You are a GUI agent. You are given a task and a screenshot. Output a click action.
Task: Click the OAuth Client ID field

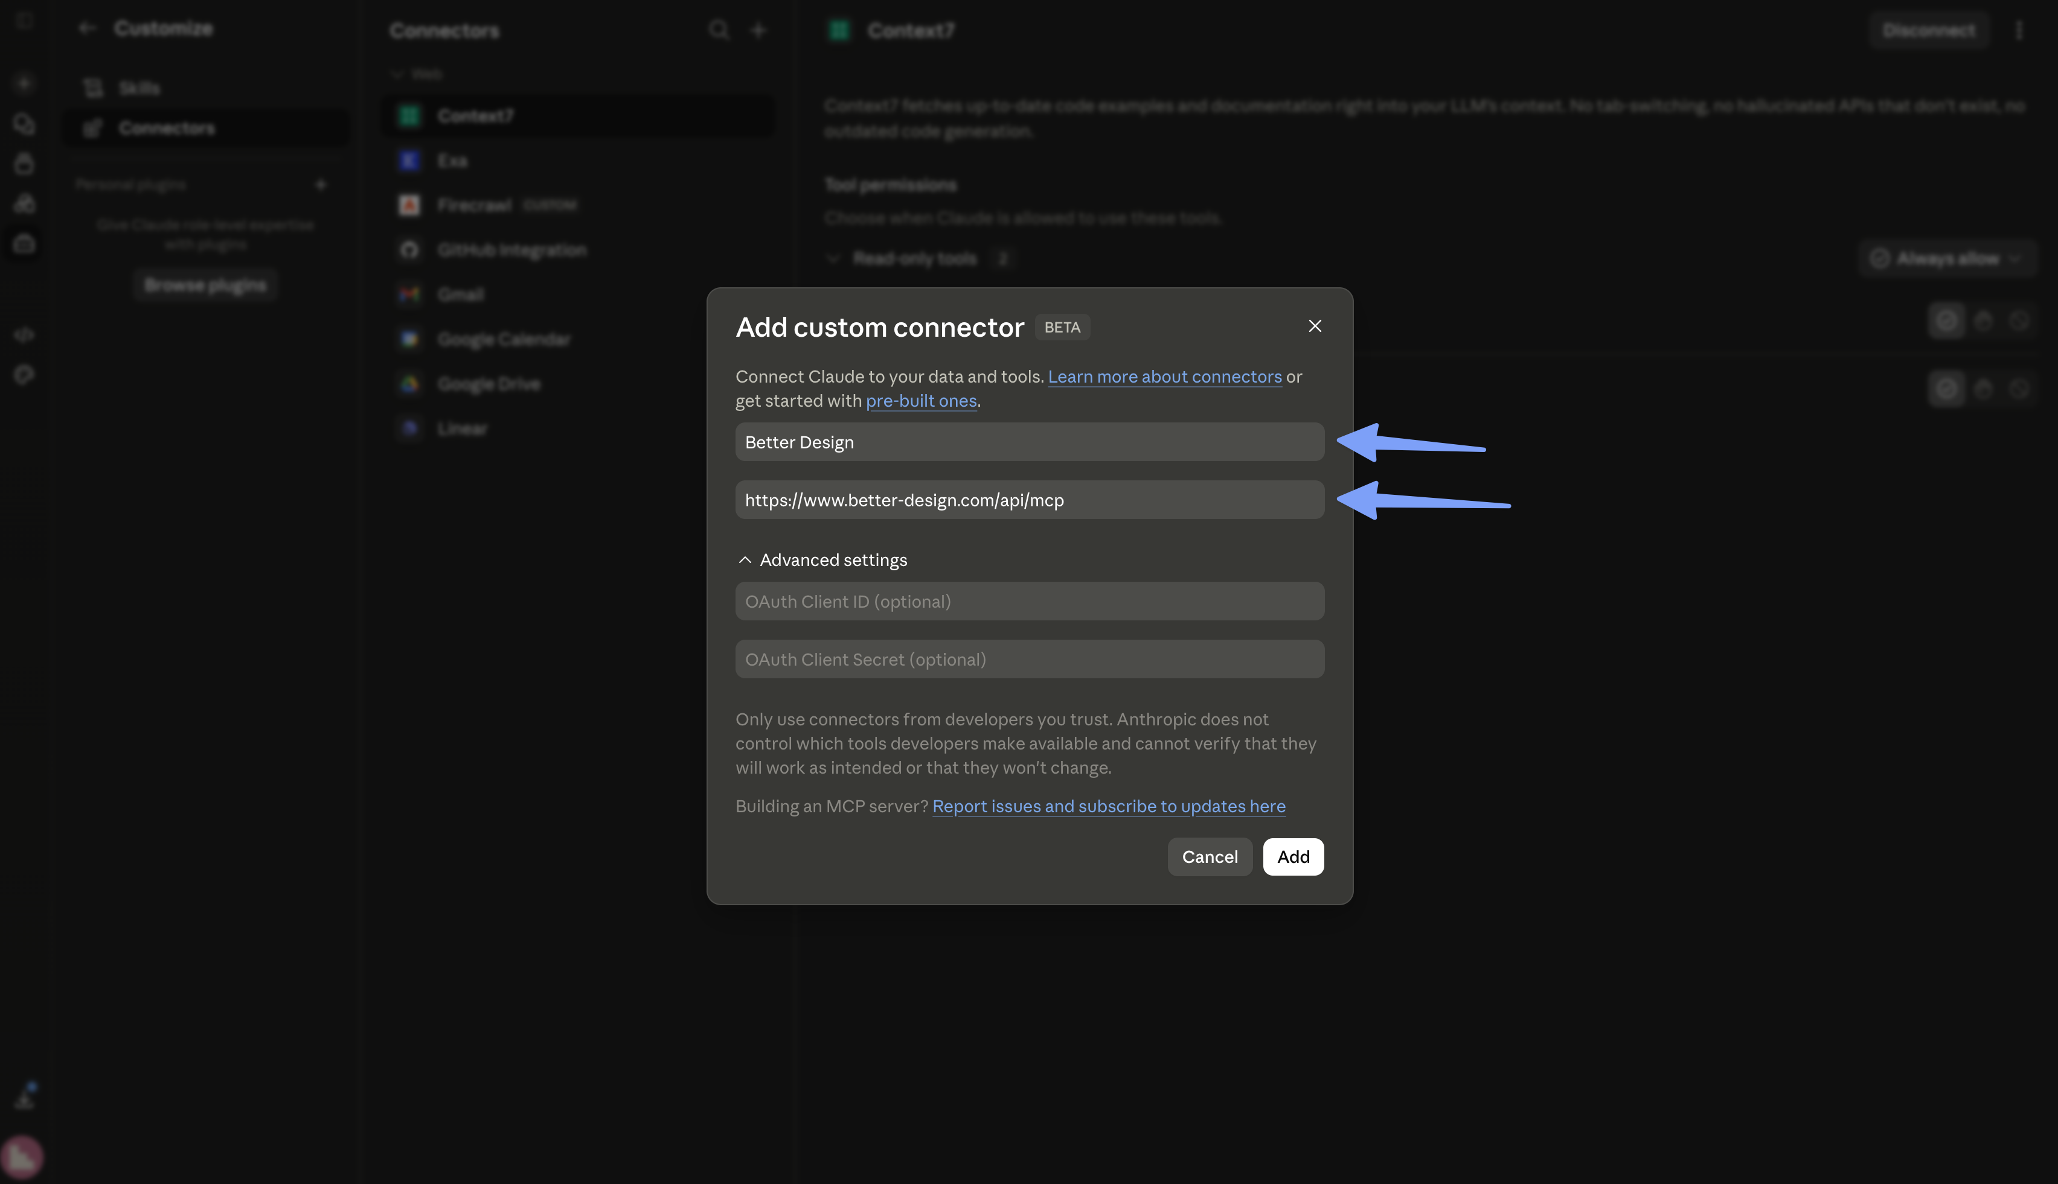[x=1030, y=601]
